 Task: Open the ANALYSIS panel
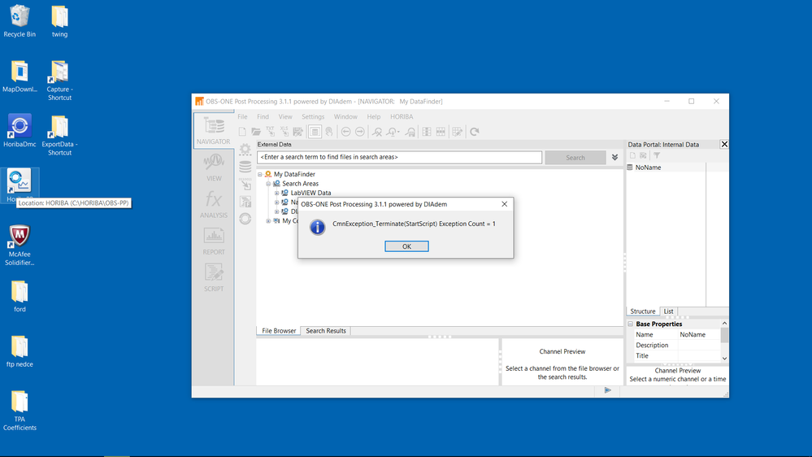213,204
